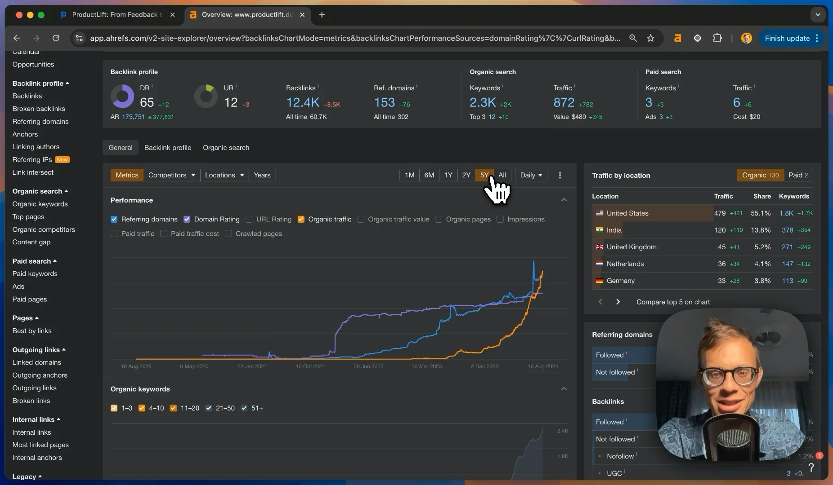
Task: Collapse the Organic keywords section
Action: click(564, 389)
